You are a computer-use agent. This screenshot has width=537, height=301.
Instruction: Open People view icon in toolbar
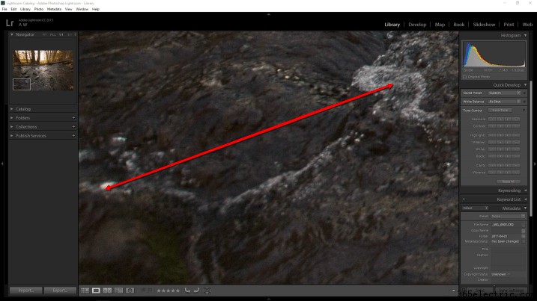pyautogui.click(x=130, y=291)
